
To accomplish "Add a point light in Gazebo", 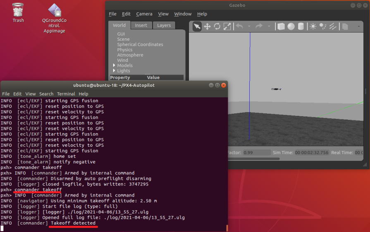I will tap(313, 26).
